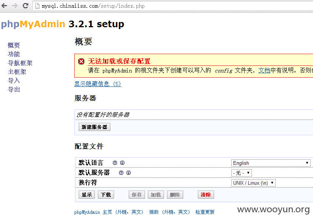The height and width of the screenshot is (220, 313).
Task: Open the phpMyAdmin 主页 footer link
Action: 109,212
